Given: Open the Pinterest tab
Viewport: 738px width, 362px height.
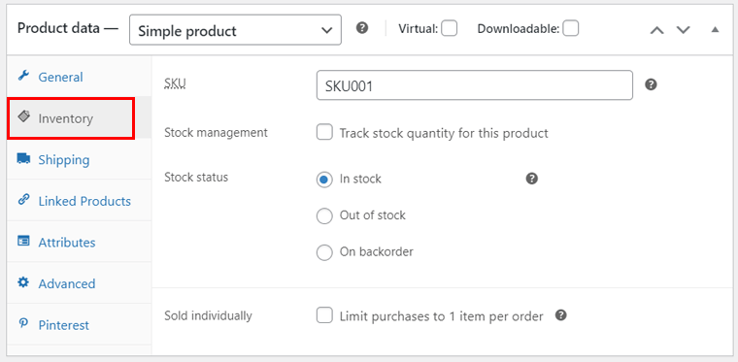Looking at the screenshot, I should click(79, 325).
